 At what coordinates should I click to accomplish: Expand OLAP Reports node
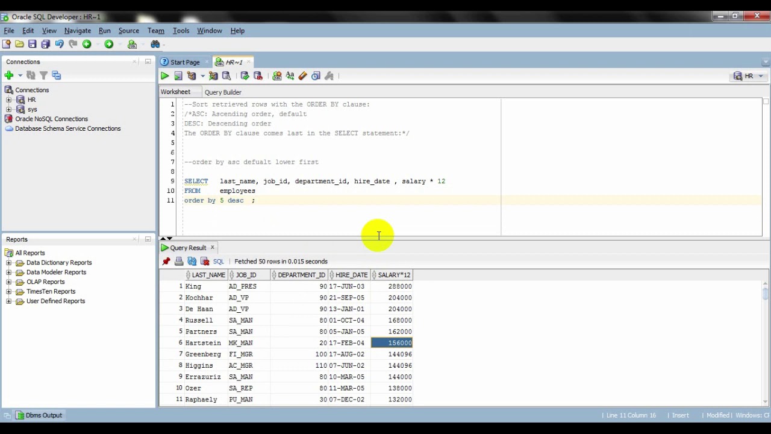[8, 282]
